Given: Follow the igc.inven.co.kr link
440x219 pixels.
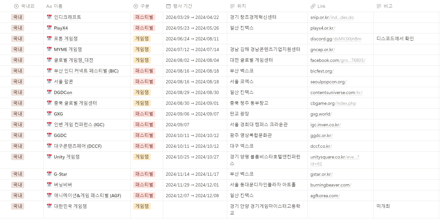Looking at the screenshot, I should point(326,125).
